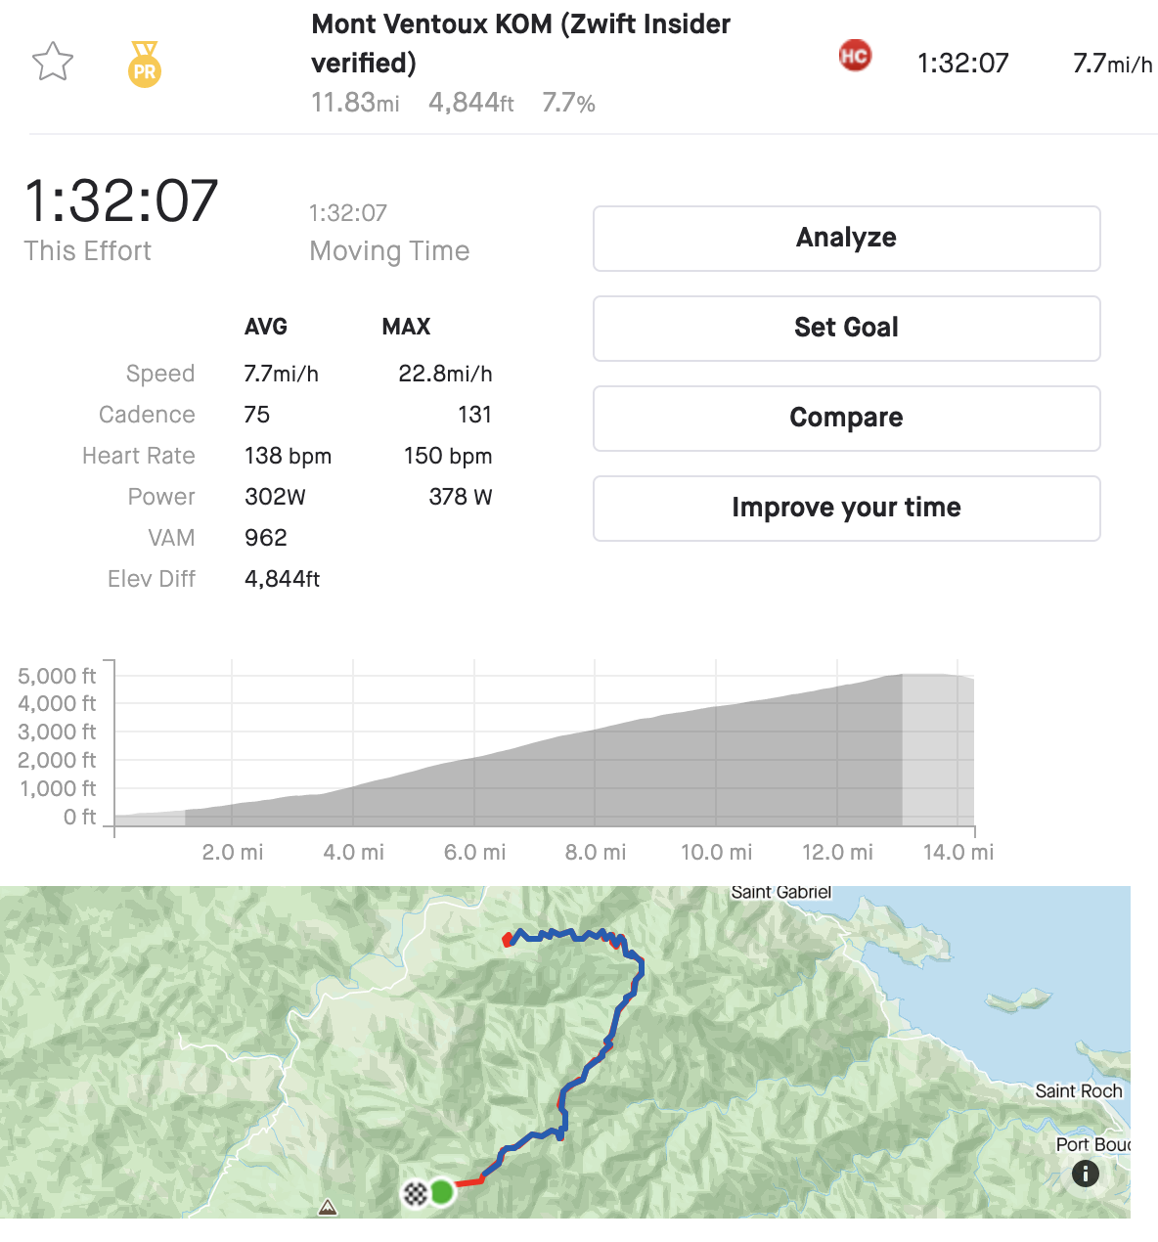Open the Mont Ventoux KOM segment title

(520, 43)
